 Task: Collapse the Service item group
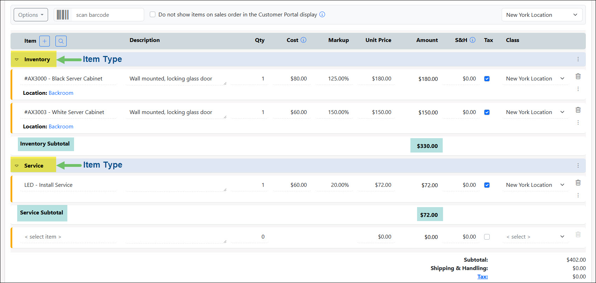coord(16,166)
